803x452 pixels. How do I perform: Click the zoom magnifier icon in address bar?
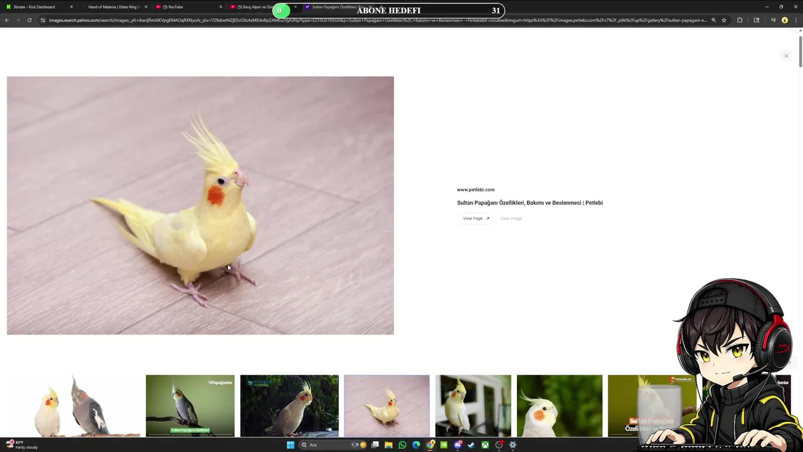click(x=714, y=20)
